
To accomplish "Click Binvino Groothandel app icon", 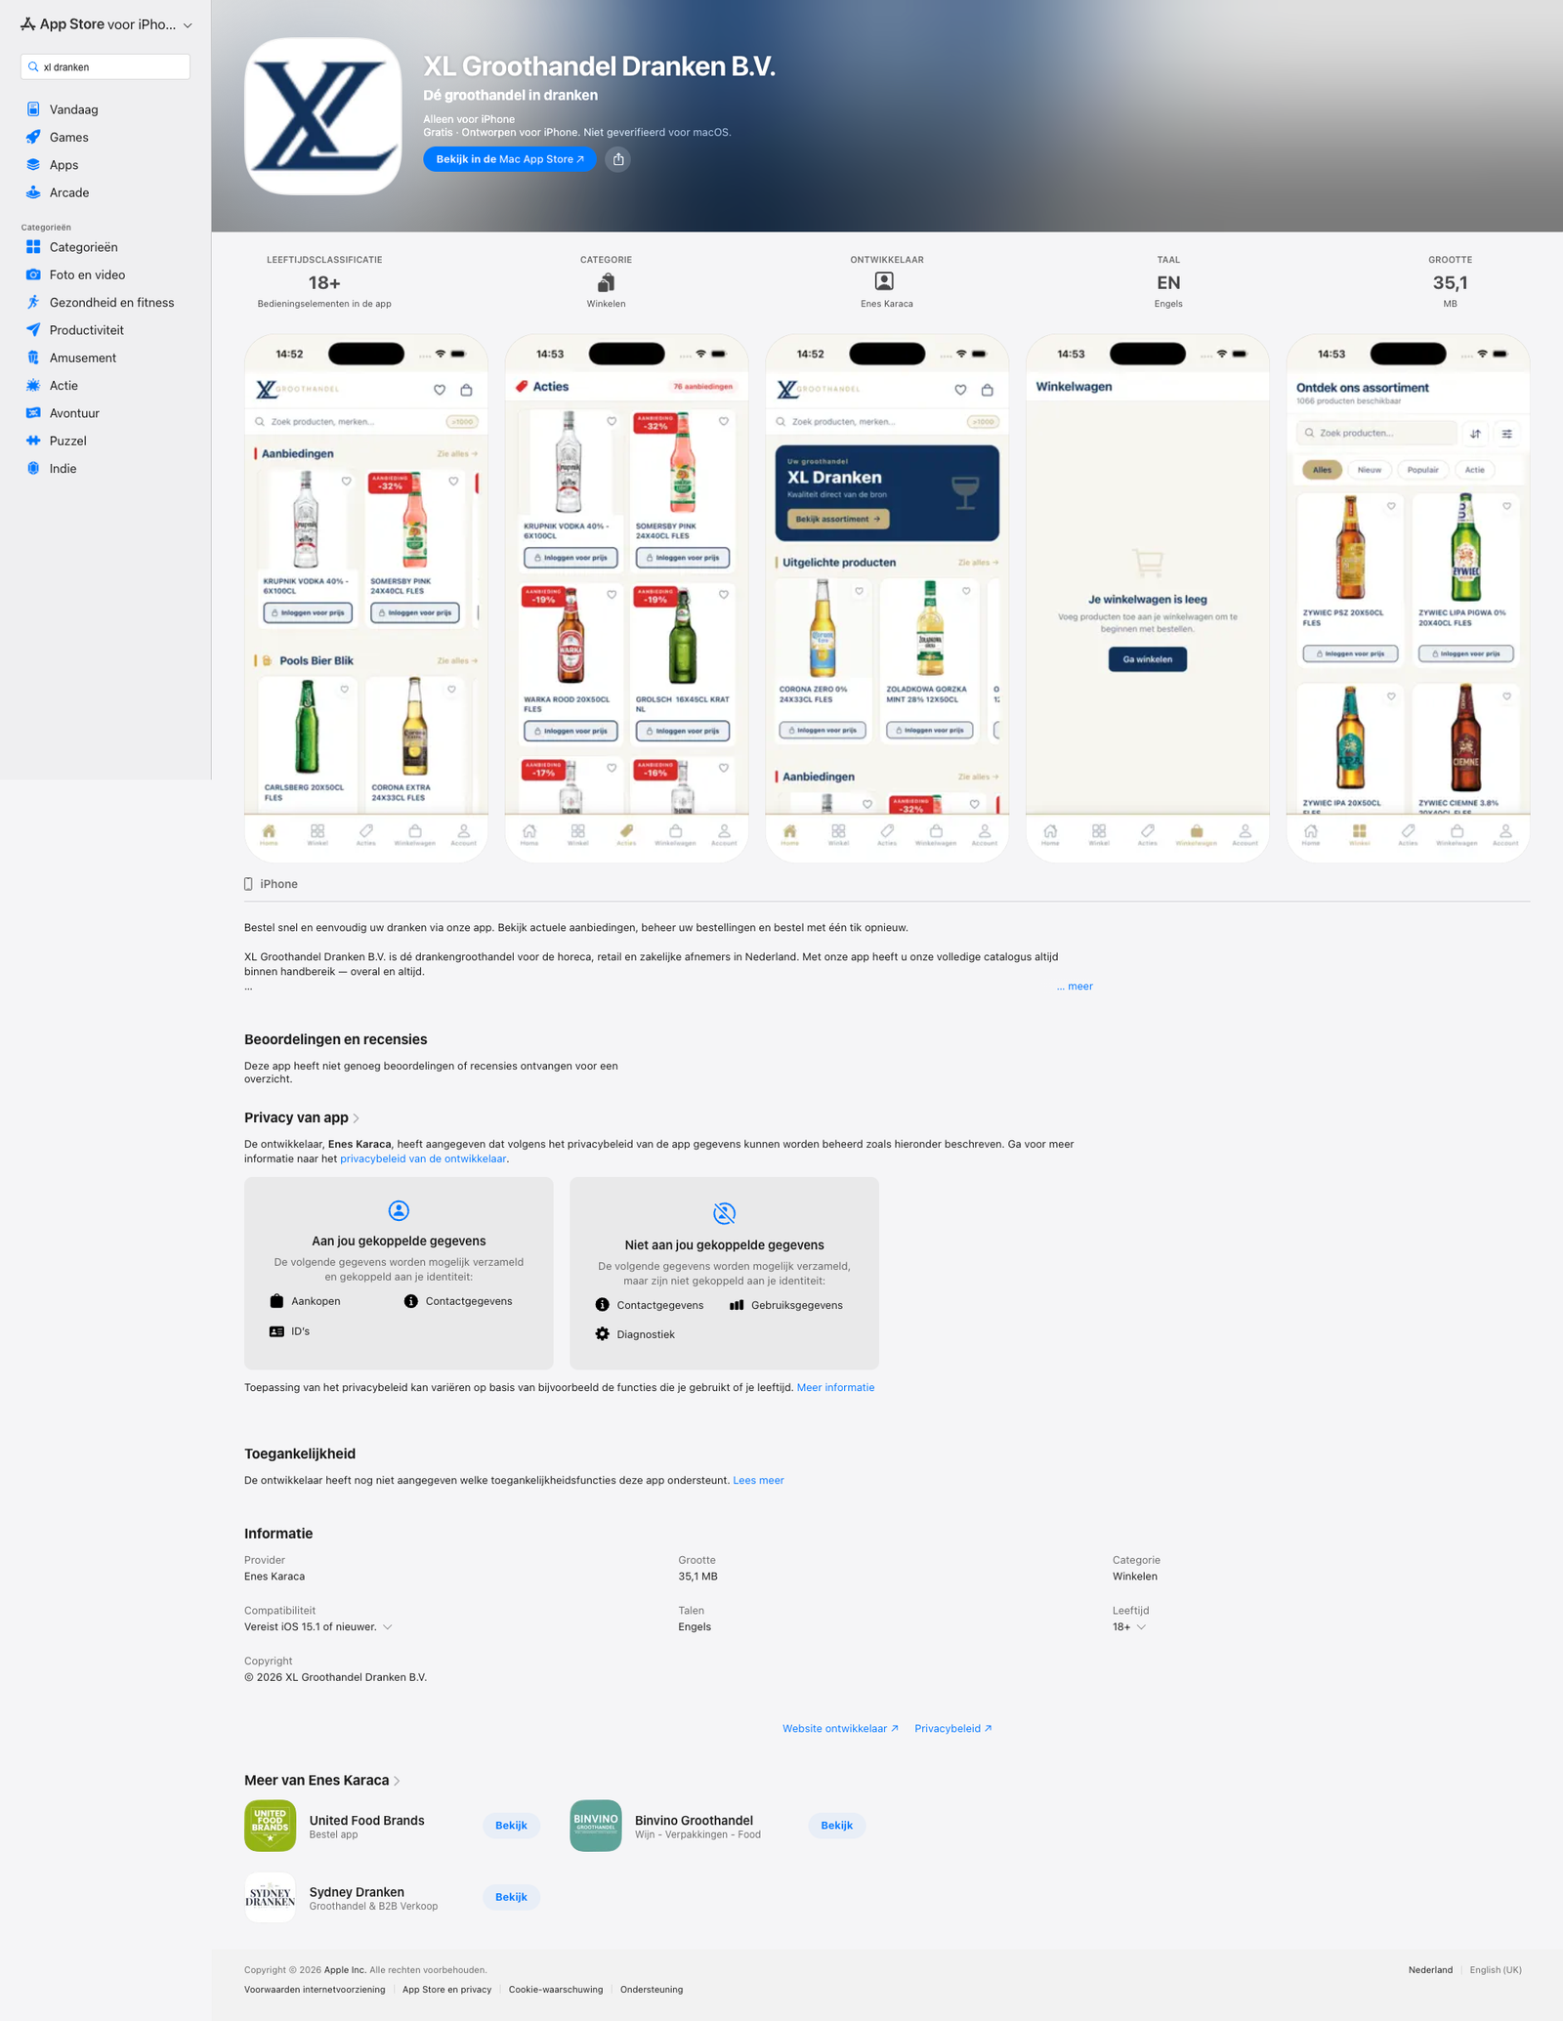I will [595, 1826].
